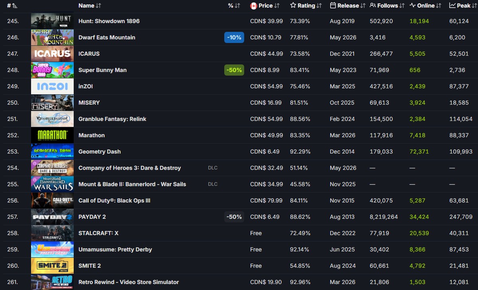Open the Dwarf Eats Mountain thumbnail
This screenshot has width=478, height=290.
coord(52,37)
